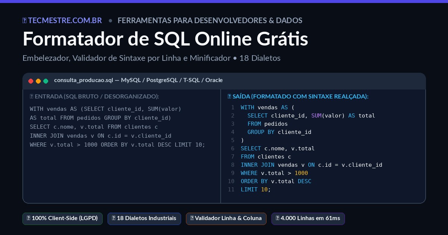Click input line 'SELECT c.nome, v.total FROM clientes c'
This screenshot has width=448, height=235.
94,127
